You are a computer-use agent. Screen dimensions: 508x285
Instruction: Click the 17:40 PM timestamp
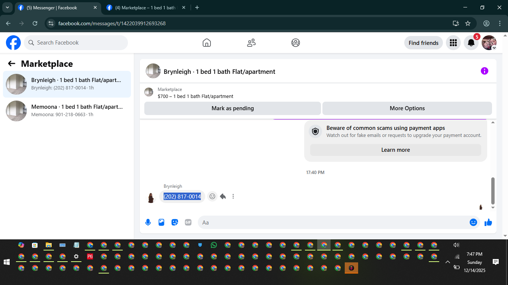pyautogui.click(x=315, y=173)
